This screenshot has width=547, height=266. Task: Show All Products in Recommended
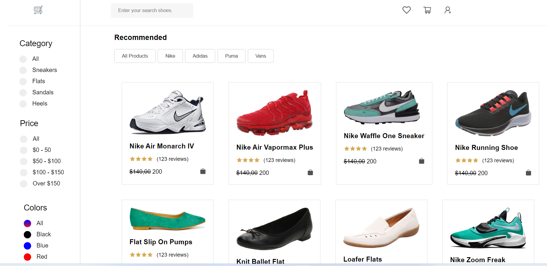(x=135, y=56)
